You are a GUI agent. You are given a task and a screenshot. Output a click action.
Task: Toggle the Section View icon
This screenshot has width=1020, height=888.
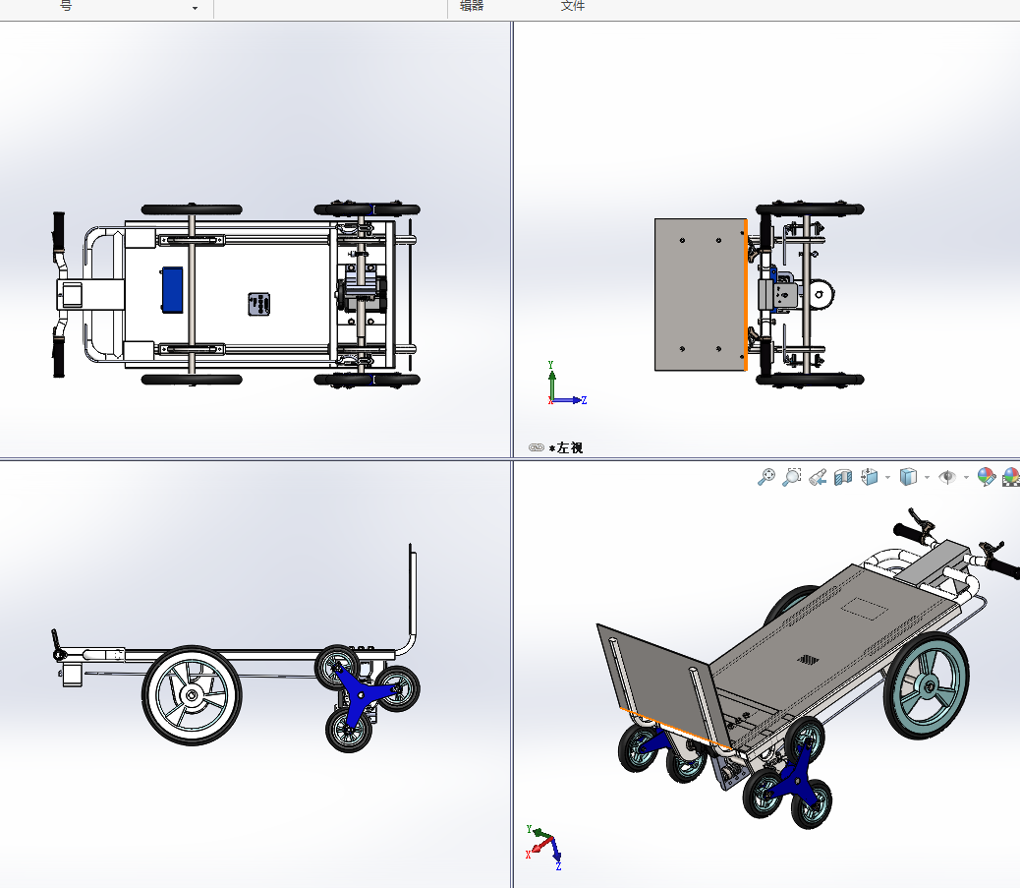click(x=843, y=477)
